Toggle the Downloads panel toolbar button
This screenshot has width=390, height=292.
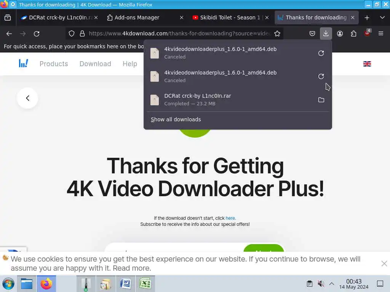(x=326, y=33)
